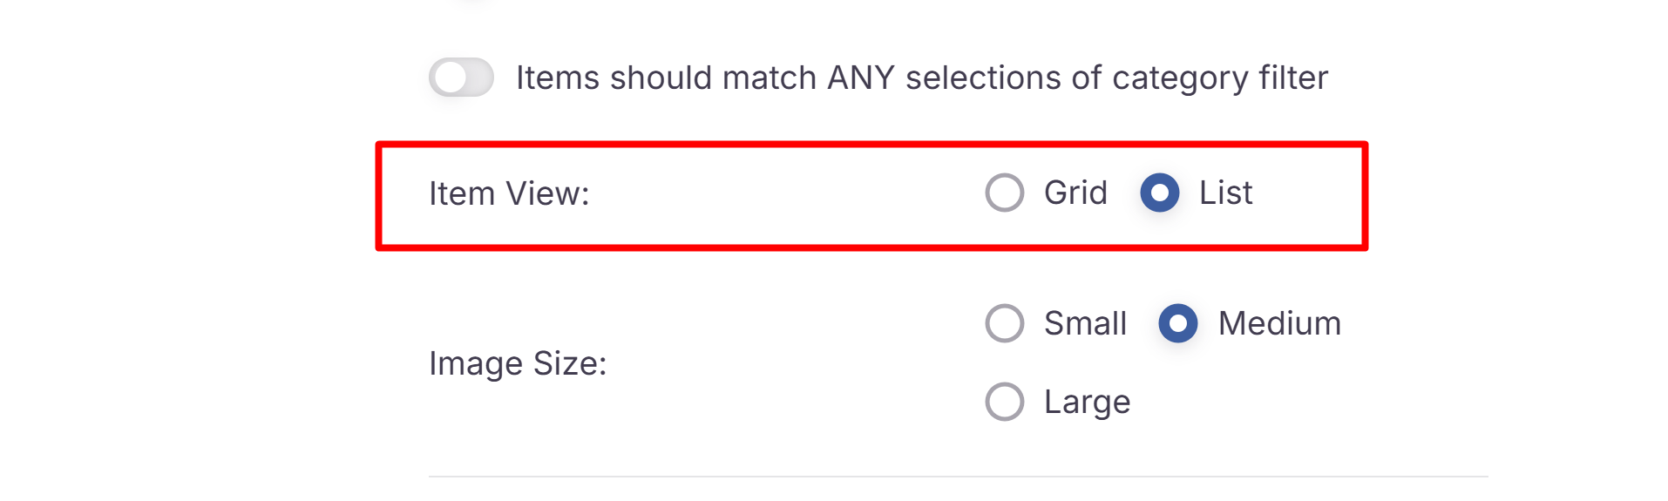Click the 'Small' label text

click(1085, 323)
